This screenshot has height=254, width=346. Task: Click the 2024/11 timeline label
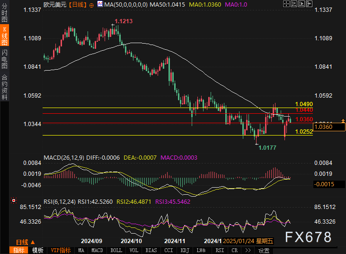[x=175, y=241]
